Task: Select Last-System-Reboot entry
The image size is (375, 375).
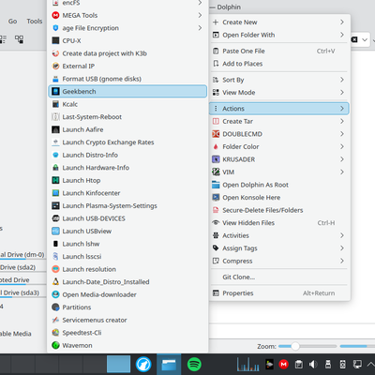Action: pos(127,117)
